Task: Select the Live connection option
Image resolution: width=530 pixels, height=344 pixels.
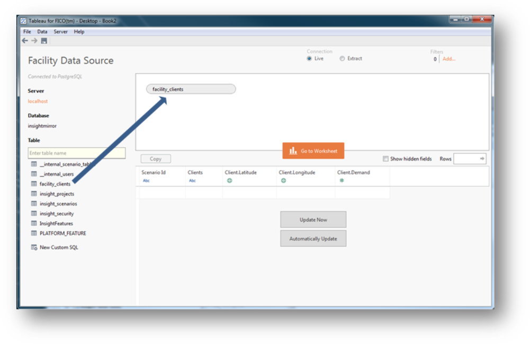Action: (x=309, y=58)
